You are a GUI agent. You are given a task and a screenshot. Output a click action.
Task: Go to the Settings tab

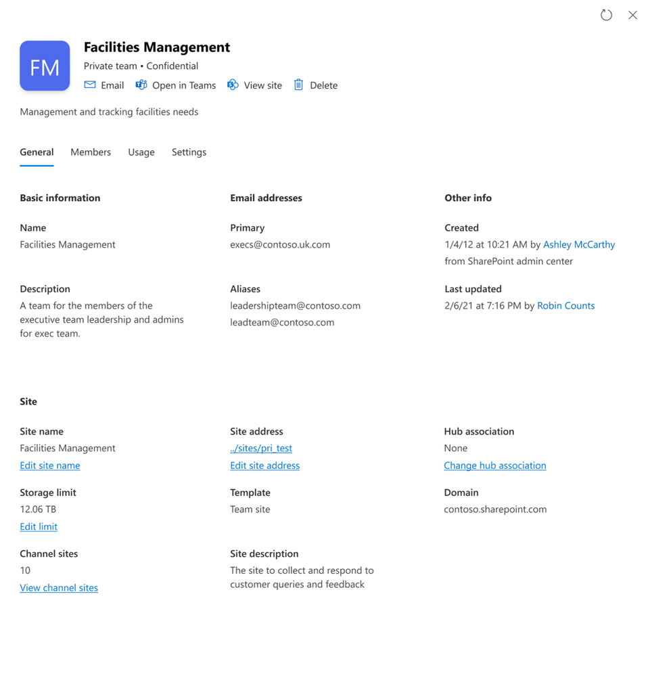(189, 152)
